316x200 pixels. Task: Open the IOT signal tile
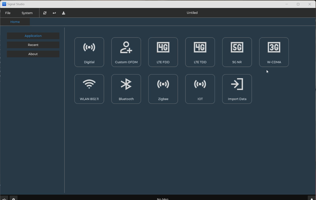200,89
